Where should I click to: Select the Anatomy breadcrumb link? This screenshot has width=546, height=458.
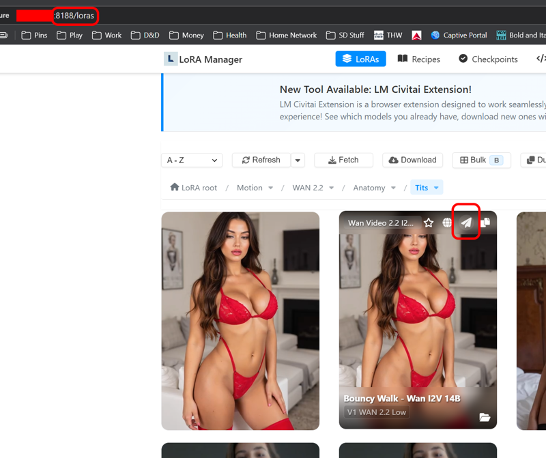(369, 188)
